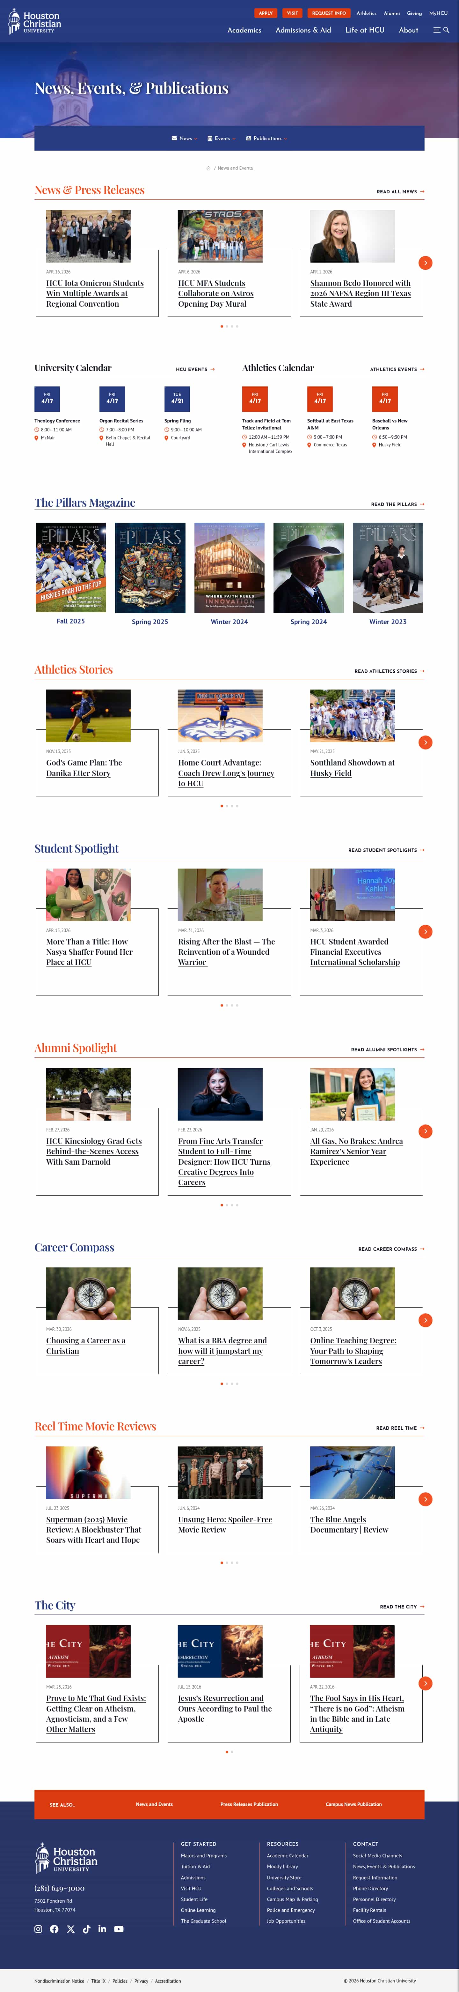Screen dimensions: 459x1992
Task: Open 'God's Game Plan: The Danika Etter Story'
Action: click(84, 768)
